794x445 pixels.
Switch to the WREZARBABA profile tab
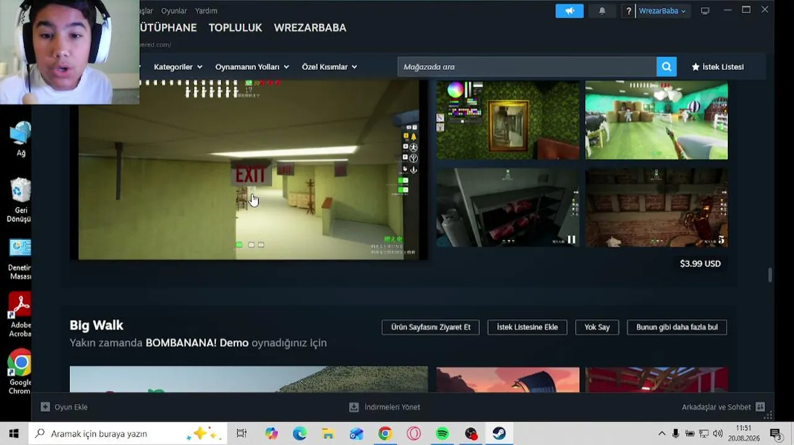(x=310, y=28)
